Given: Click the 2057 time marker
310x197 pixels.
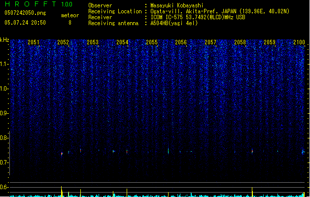Looking at the screenshot, I should [x=210, y=42].
